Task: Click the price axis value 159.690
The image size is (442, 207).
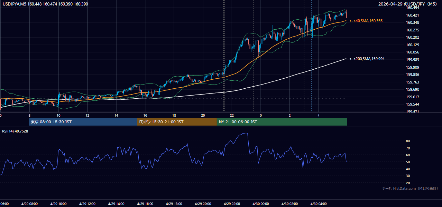Action: pos(412,89)
